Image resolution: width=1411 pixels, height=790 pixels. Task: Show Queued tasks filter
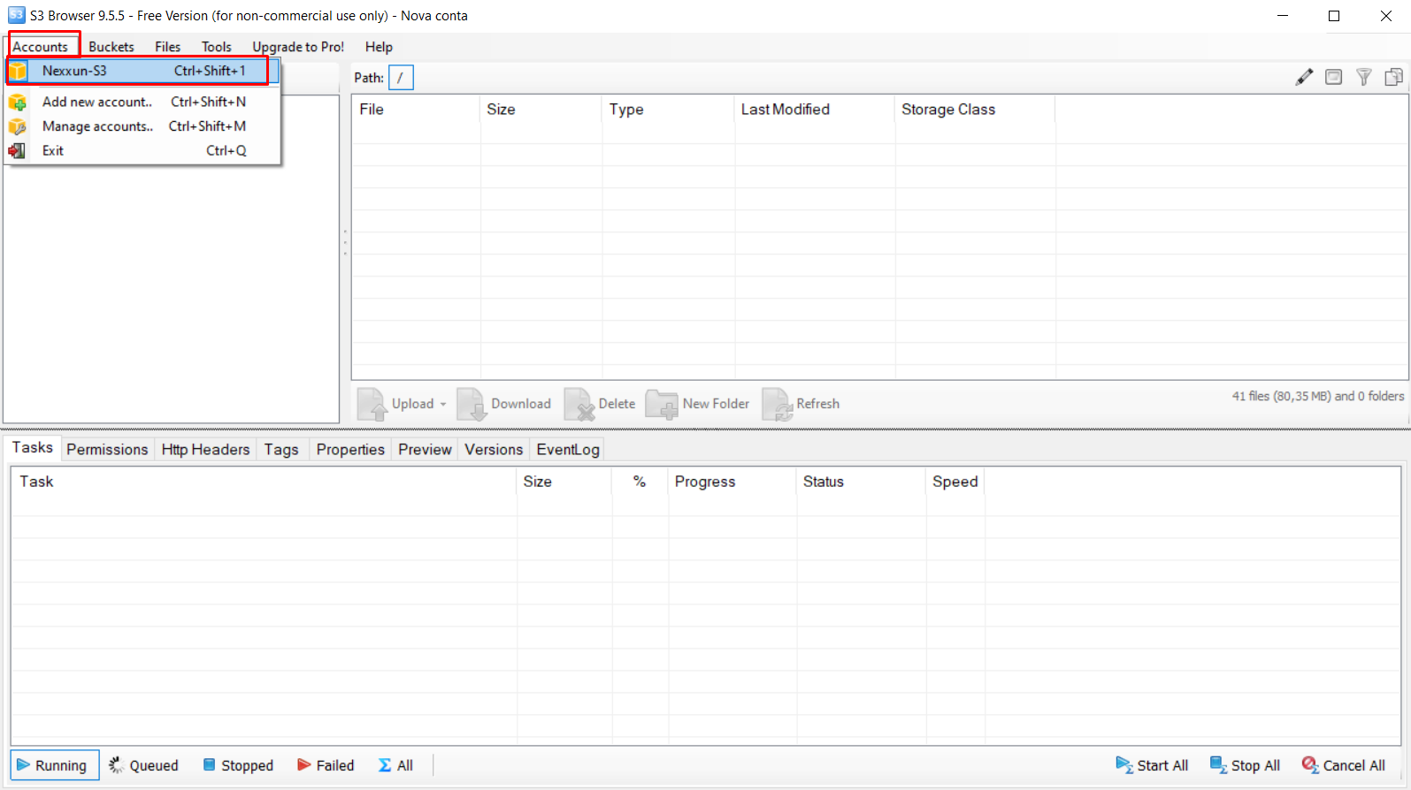(x=143, y=765)
